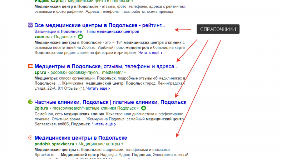Click the green crown badge next to zoon.ru
The height and width of the screenshot is (159, 286).
point(80,37)
